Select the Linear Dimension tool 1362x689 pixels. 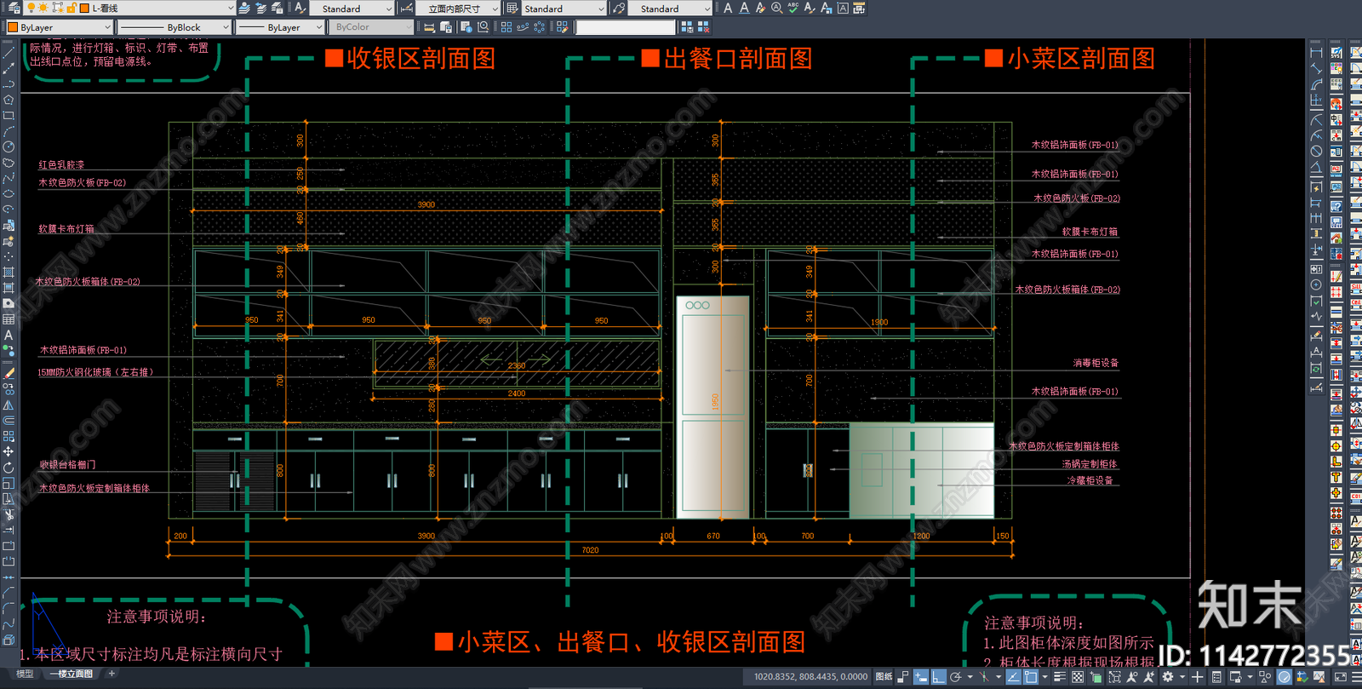point(1316,53)
